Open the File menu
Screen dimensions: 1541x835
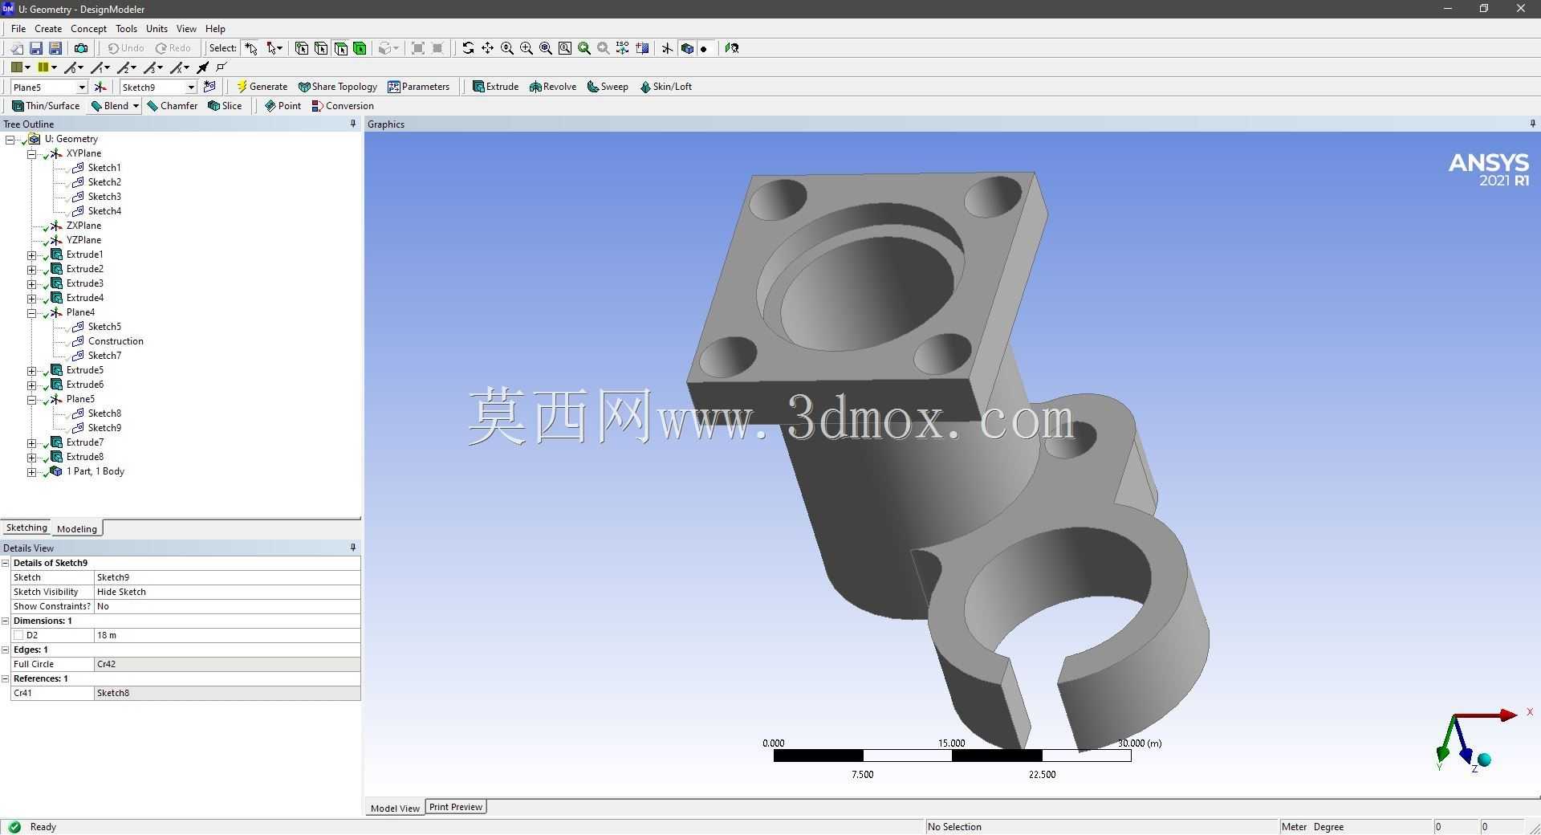coord(18,28)
